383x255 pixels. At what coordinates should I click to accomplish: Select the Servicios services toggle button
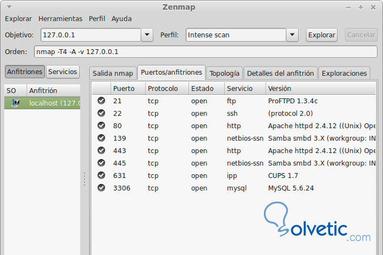(x=63, y=72)
